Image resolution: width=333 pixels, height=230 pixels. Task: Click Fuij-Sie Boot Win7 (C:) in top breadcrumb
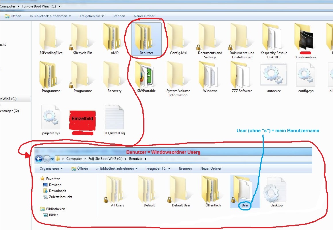tap(39, 6)
